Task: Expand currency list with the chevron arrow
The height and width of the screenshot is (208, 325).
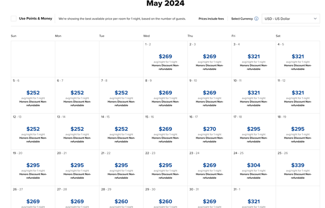Action: tap(315, 19)
